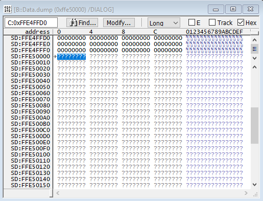Select address row SD:FFE500E0
This screenshot has width=263, height=201.
click(x=31, y=142)
